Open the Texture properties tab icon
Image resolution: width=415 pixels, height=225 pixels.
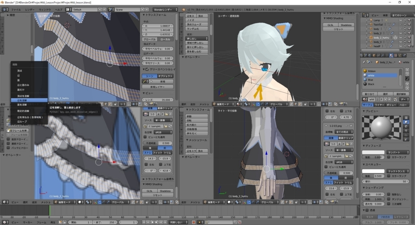click(396, 55)
